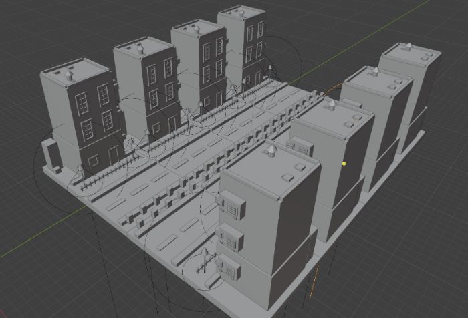Select the rooftop vent of the farthest right-row building

pos(408,47)
